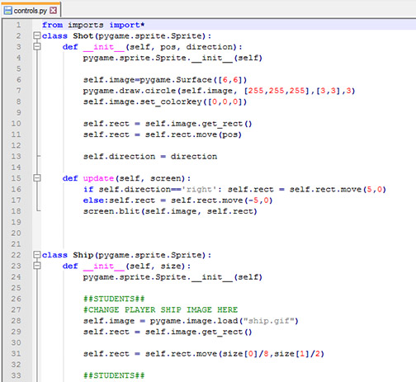Click the 'right' string on line 16

pos(199,190)
